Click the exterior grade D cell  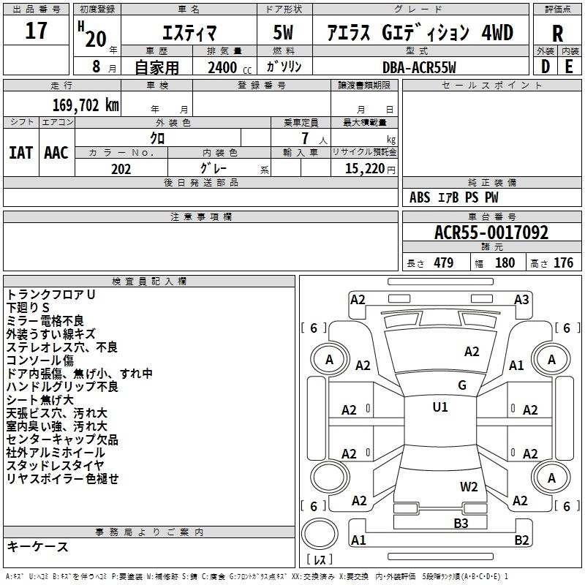[x=545, y=66]
